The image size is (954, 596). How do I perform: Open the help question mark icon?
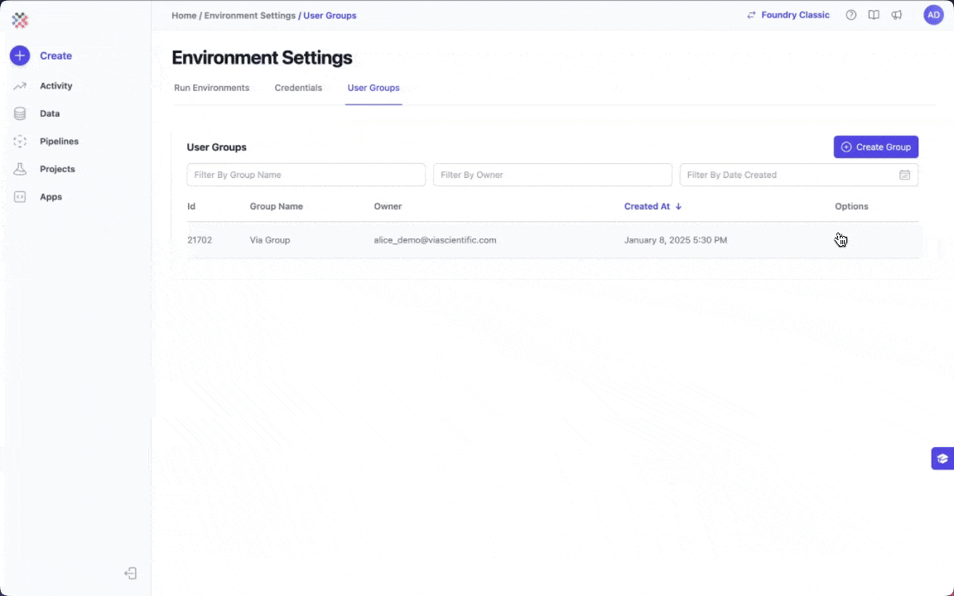[850, 15]
